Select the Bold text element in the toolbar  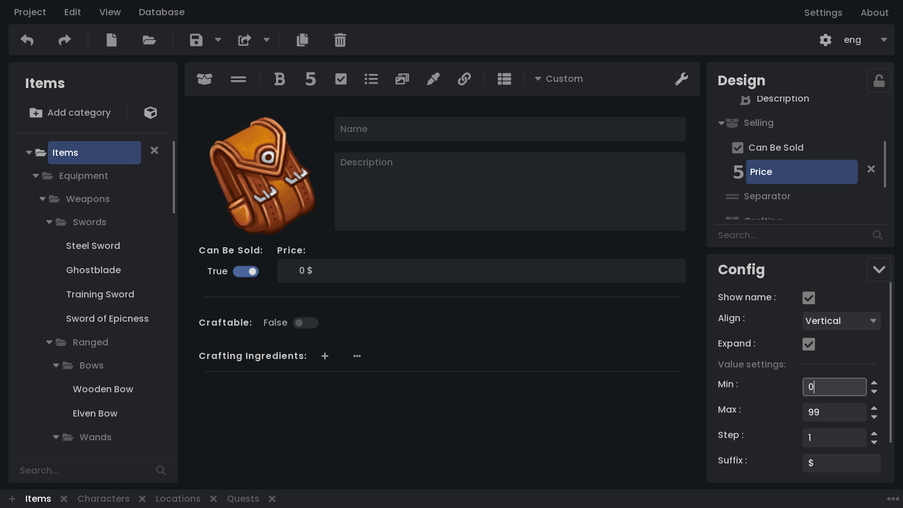pos(279,79)
